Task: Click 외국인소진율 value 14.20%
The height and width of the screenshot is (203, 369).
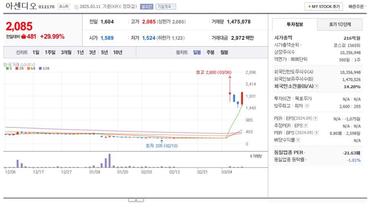Action: (x=352, y=87)
